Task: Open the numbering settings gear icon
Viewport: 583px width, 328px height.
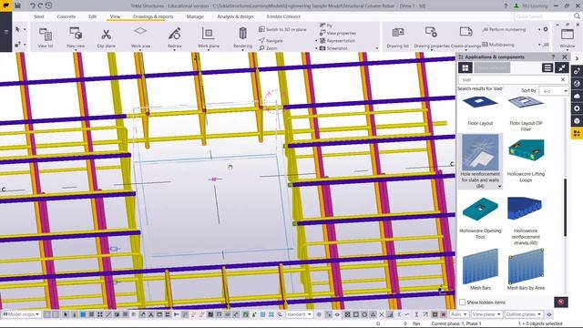Action: (546, 29)
